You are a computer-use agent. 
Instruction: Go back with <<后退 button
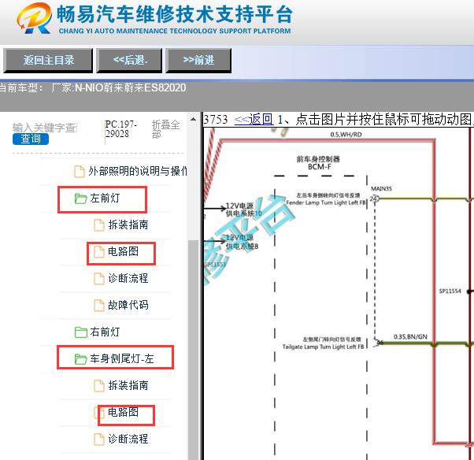pos(129,60)
